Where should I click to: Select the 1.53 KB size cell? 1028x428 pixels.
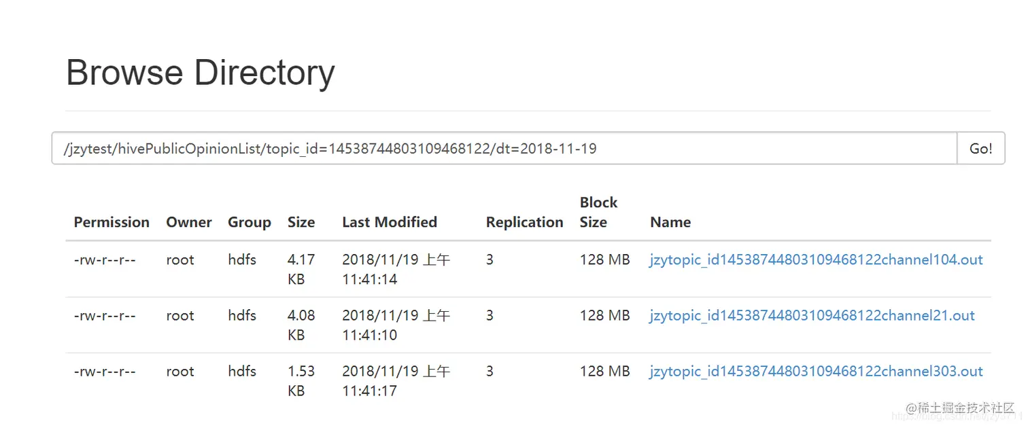(301, 380)
